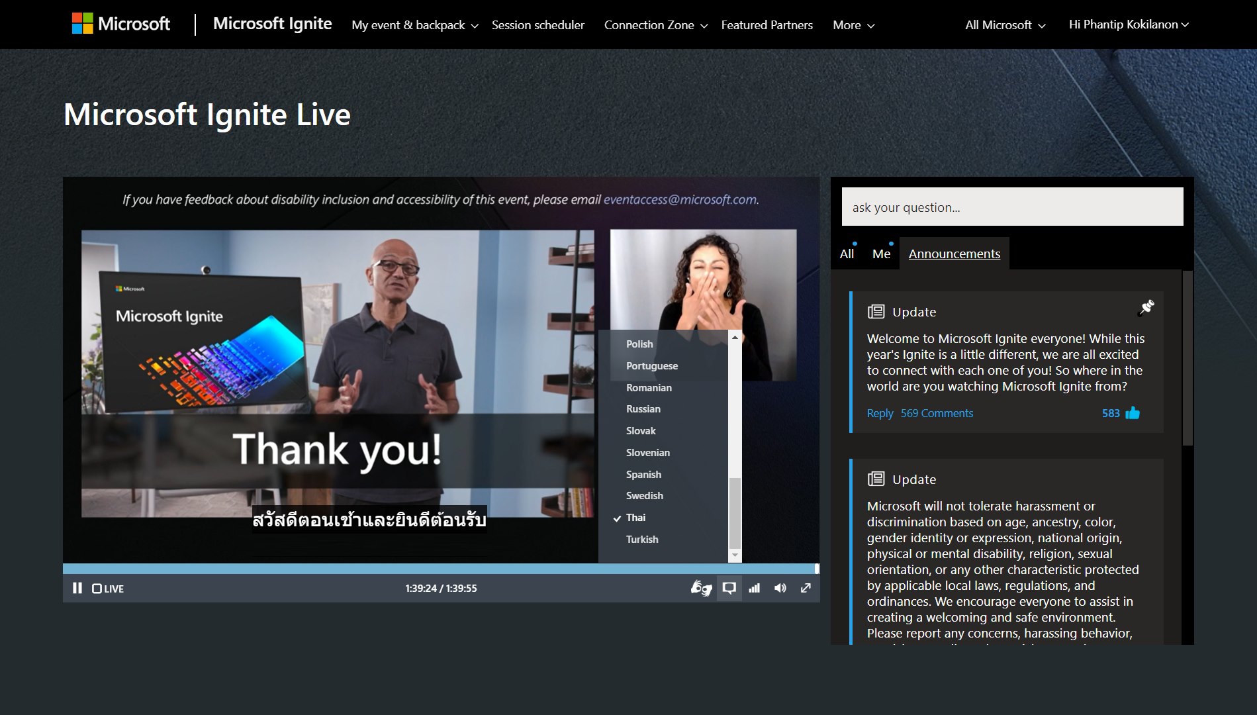Seek on the video progress bar
This screenshot has width=1257, height=715.
coord(441,569)
